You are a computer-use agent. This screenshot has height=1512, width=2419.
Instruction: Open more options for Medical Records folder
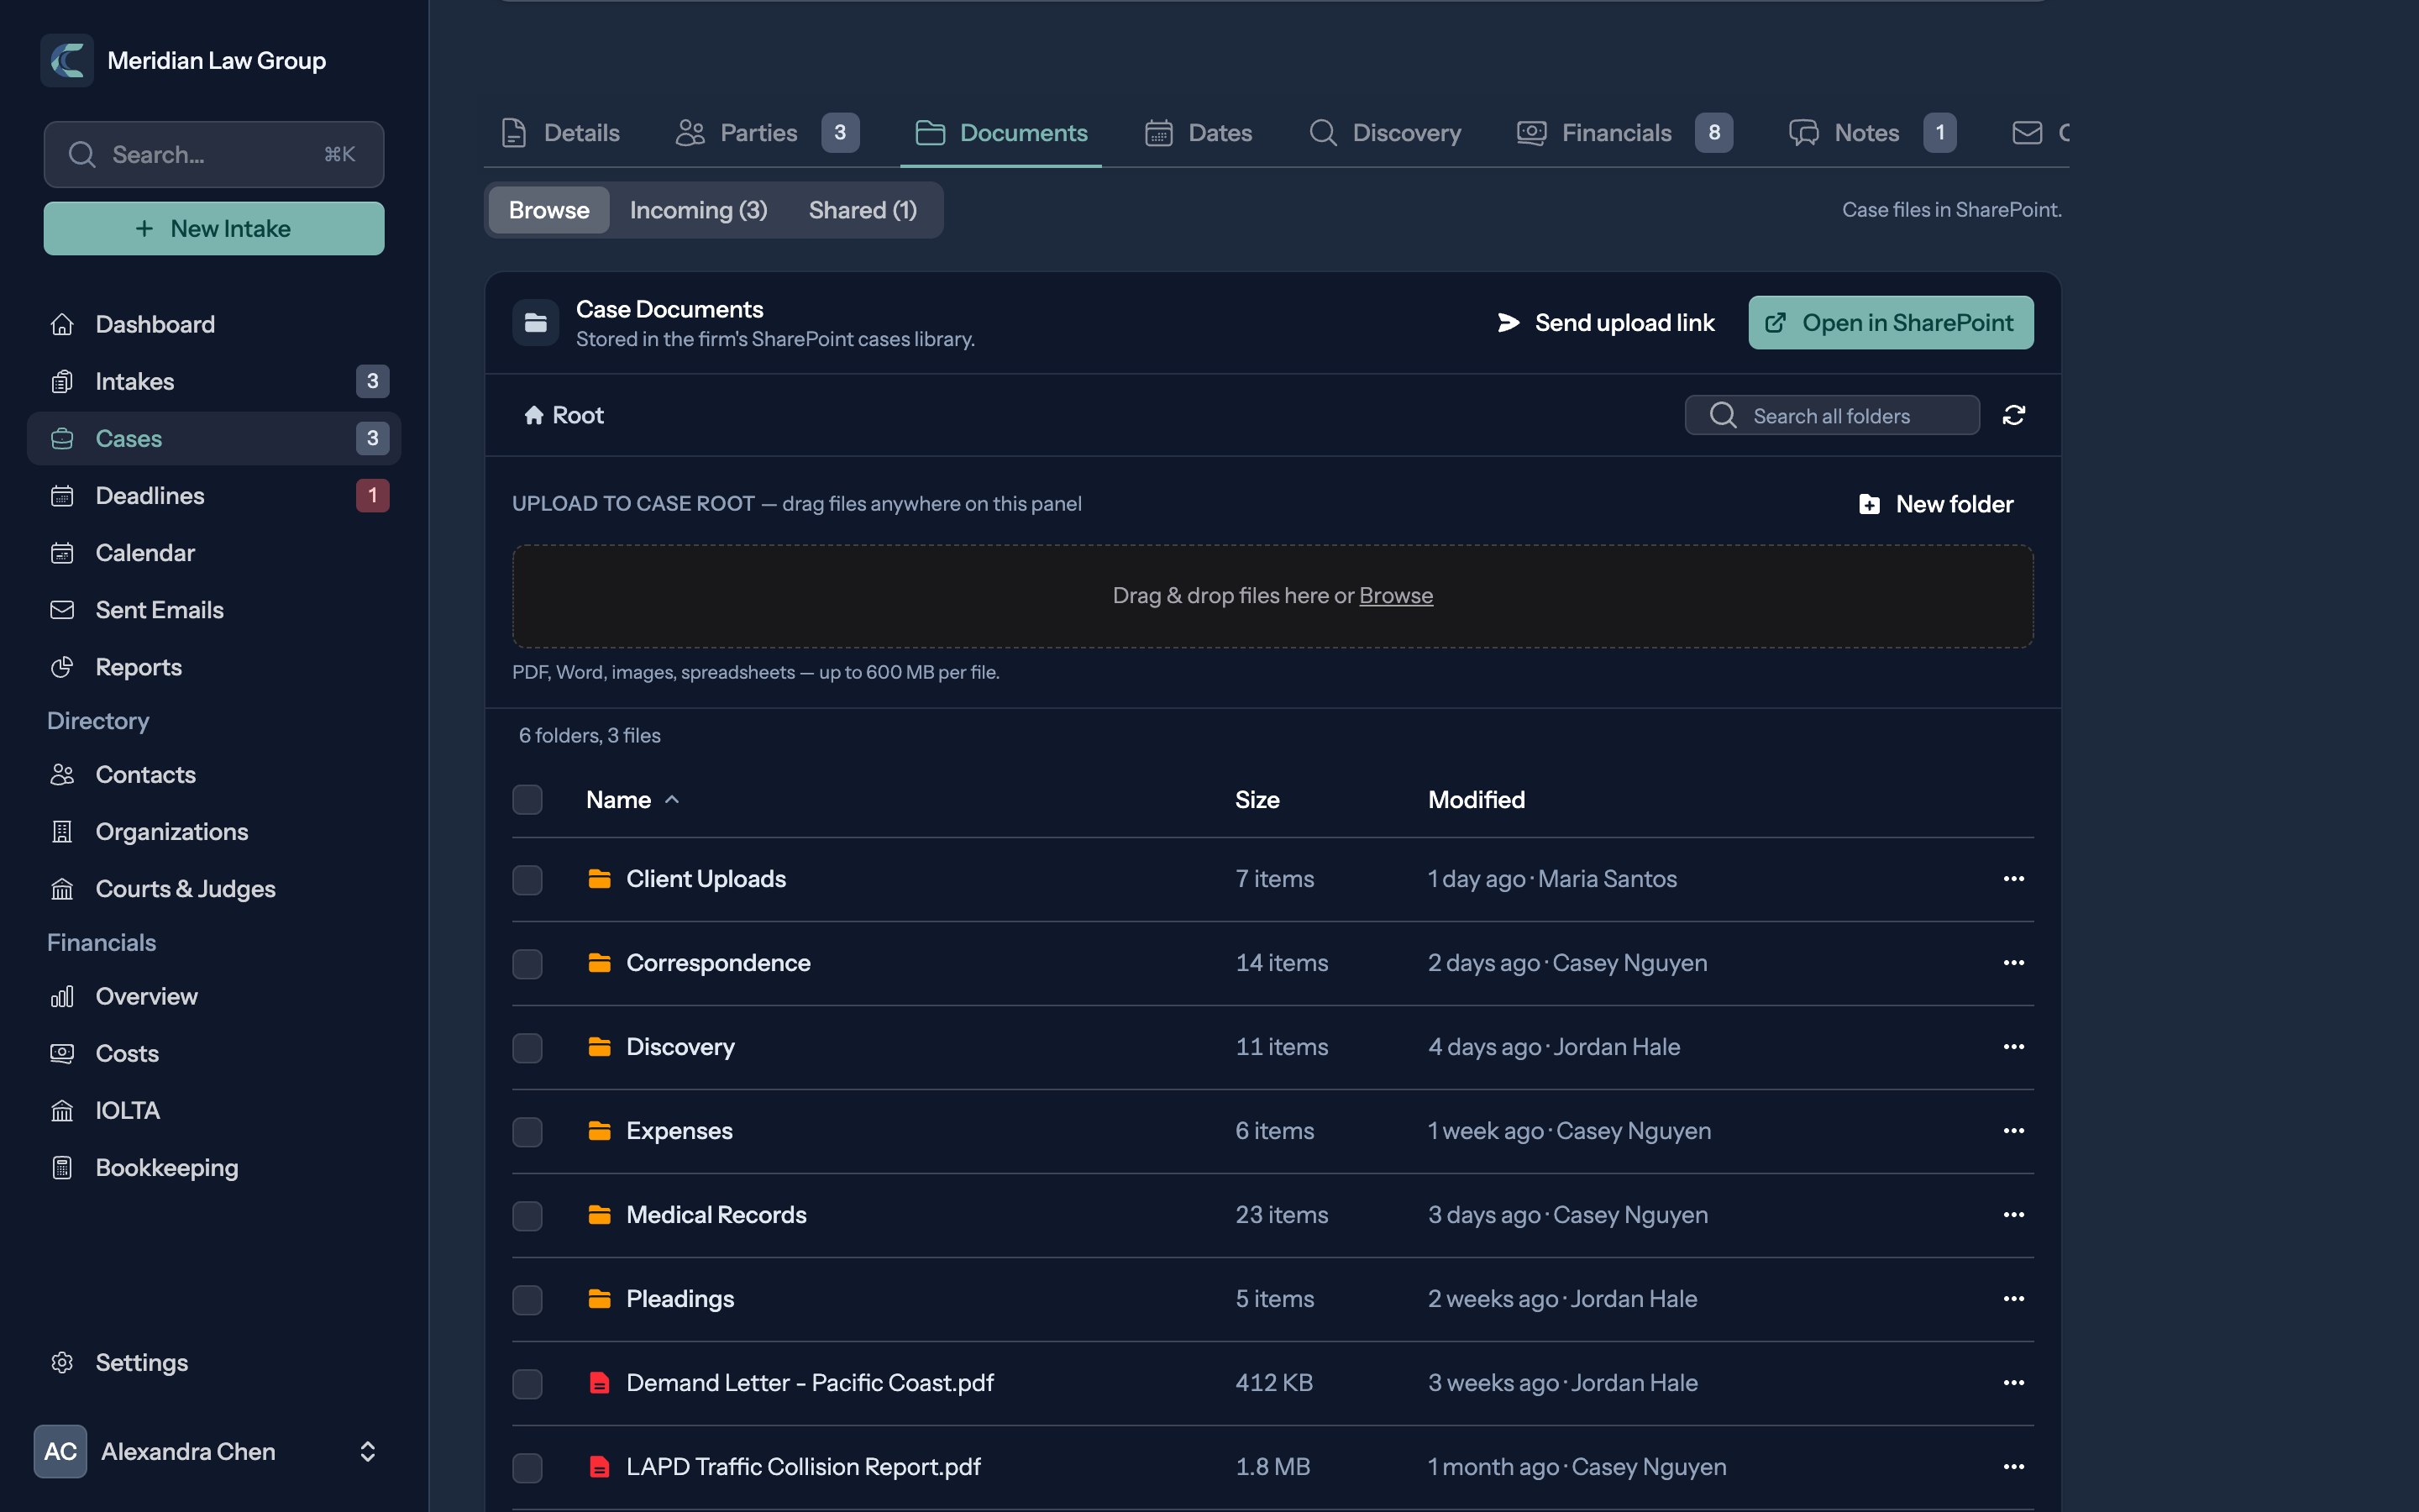[2013, 1215]
